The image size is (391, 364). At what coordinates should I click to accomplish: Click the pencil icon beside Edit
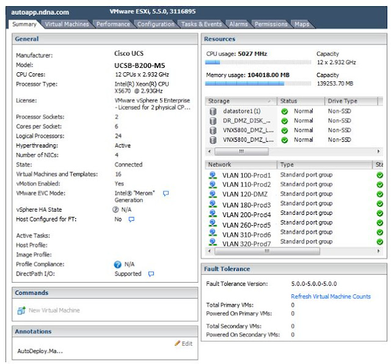(x=177, y=343)
